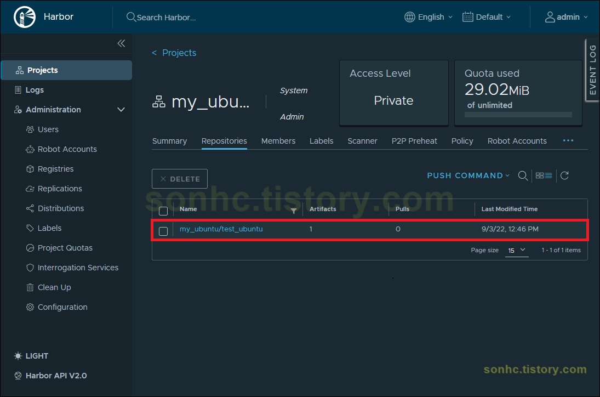Open Users administration page

click(x=48, y=129)
